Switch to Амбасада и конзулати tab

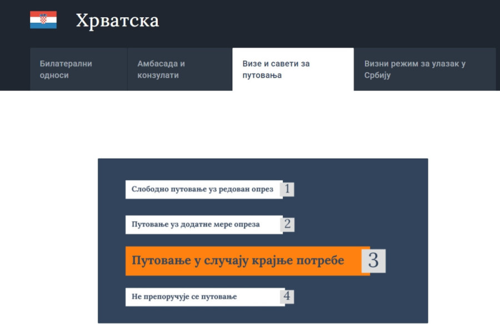click(x=179, y=69)
